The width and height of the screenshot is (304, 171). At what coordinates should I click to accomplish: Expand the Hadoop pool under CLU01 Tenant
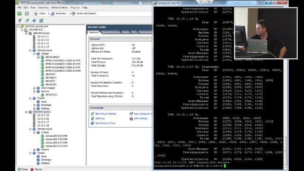click(x=34, y=109)
